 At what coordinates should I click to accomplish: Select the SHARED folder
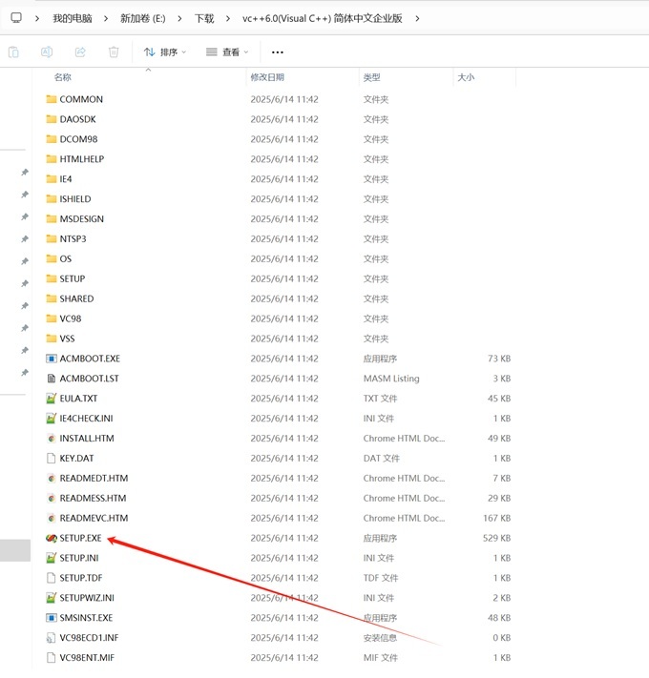(70, 298)
